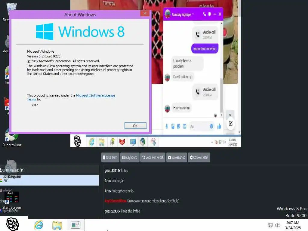
Task: Click the 2:30 AM clock in inner taskbar
Action: click(x=233, y=142)
